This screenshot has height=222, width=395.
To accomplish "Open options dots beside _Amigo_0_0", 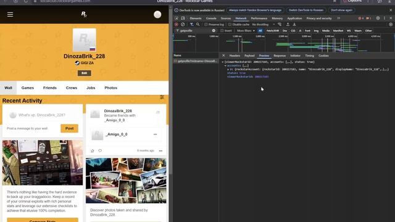I will pyautogui.click(x=155, y=134).
